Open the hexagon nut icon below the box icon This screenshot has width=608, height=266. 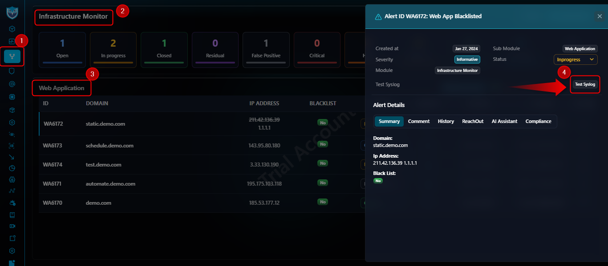click(x=12, y=123)
